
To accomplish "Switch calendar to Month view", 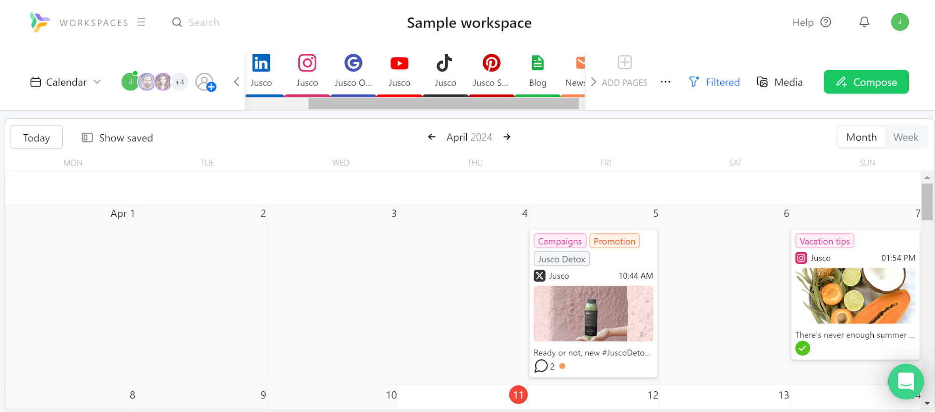I will click(861, 137).
